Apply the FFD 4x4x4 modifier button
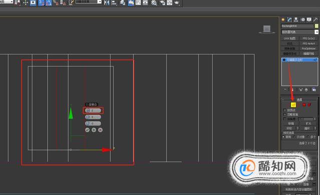The width and height of the screenshot is (320, 195). click(308, 43)
